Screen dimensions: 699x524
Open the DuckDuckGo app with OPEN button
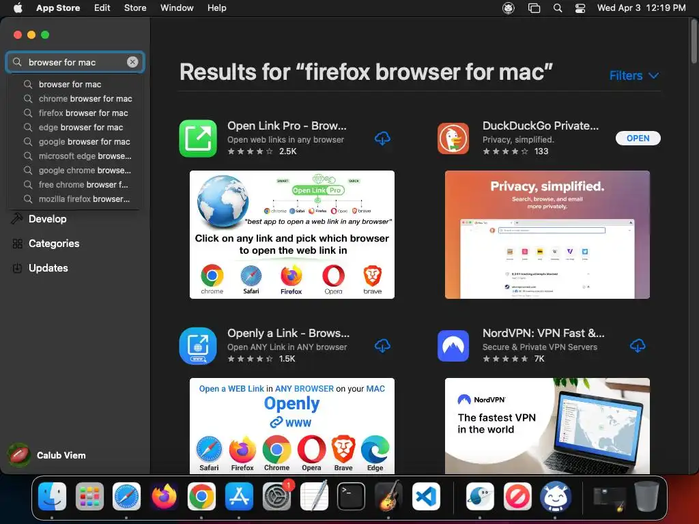tap(638, 139)
